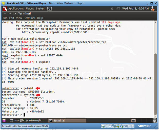Click the VMware network adapter icon
The width and height of the screenshot is (159, 130).
click(114, 126)
